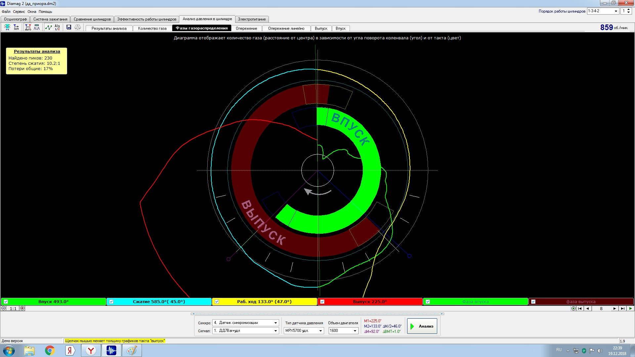This screenshot has width=635, height=357.
Task: Open File Explorer from taskbar
Action: pyautogui.click(x=29, y=351)
